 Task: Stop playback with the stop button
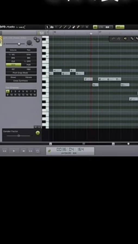tap(24, 151)
